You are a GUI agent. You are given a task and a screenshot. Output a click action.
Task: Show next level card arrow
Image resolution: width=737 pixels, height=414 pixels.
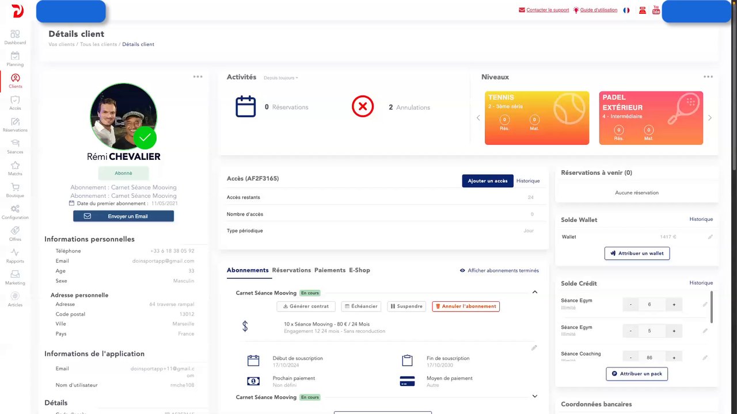click(709, 118)
